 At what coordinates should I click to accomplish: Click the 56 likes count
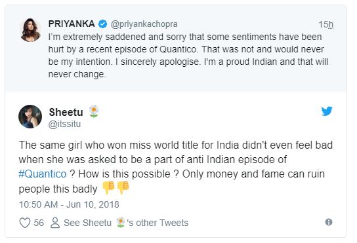click(39, 223)
